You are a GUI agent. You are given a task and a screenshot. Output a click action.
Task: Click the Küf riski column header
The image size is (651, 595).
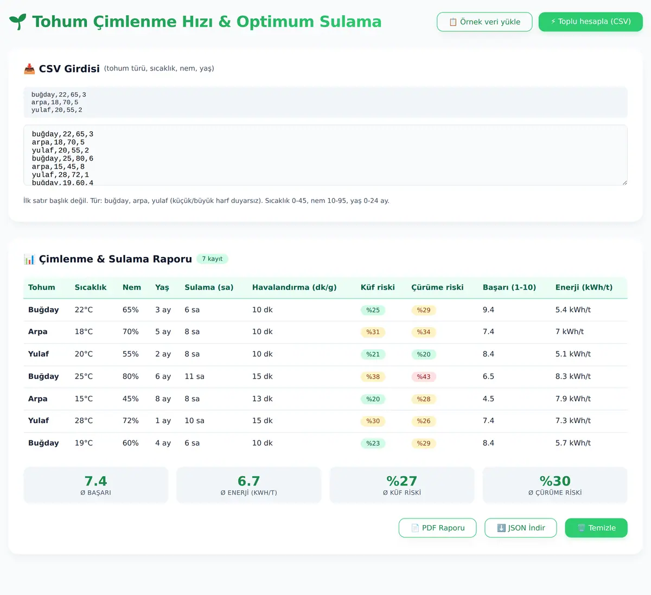[378, 287]
